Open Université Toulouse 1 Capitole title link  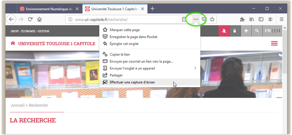[x=56, y=44]
